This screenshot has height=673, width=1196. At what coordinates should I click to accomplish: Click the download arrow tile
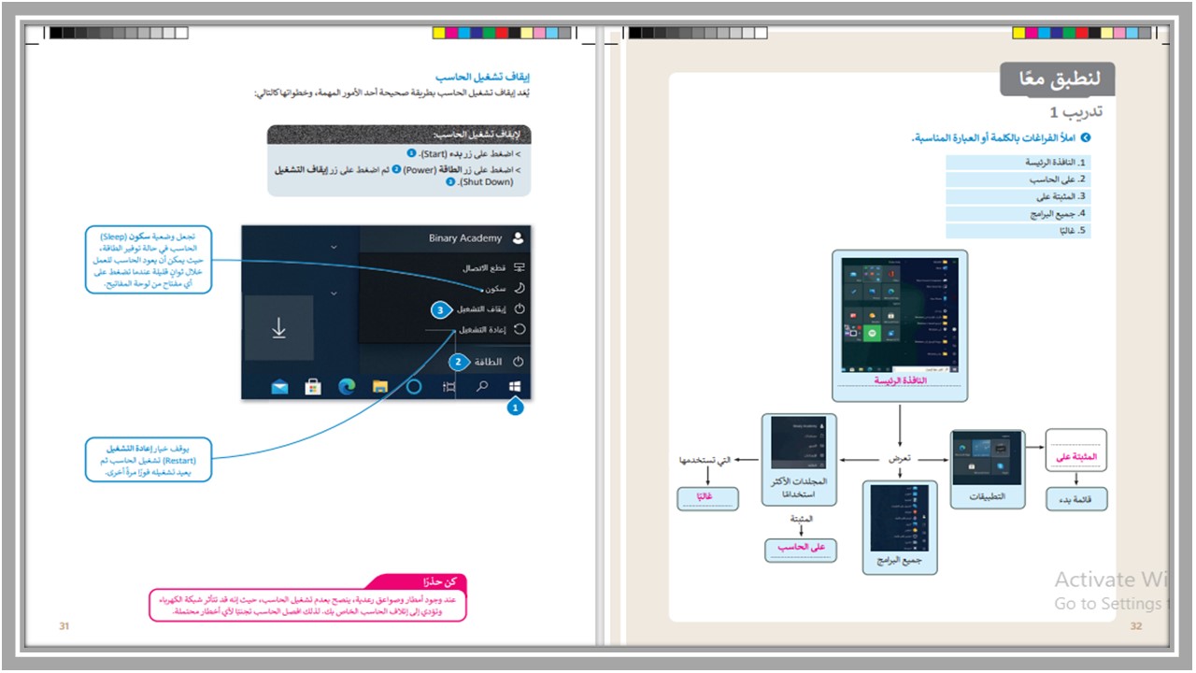point(278,328)
